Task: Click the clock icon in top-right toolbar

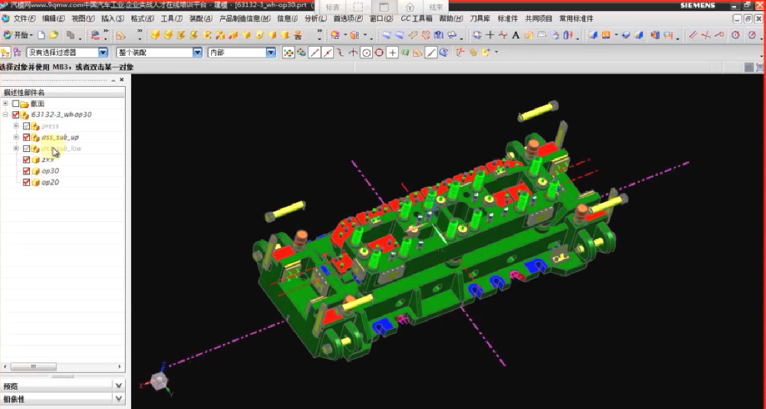Action: [735, 35]
